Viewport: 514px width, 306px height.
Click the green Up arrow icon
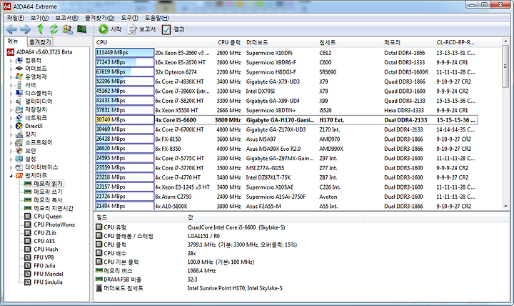pyautogui.click(x=40, y=29)
